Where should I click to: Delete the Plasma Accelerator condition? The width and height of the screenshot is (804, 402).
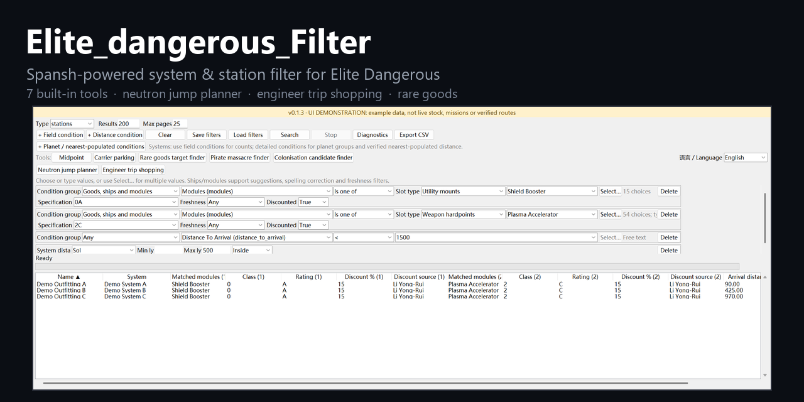(669, 214)
